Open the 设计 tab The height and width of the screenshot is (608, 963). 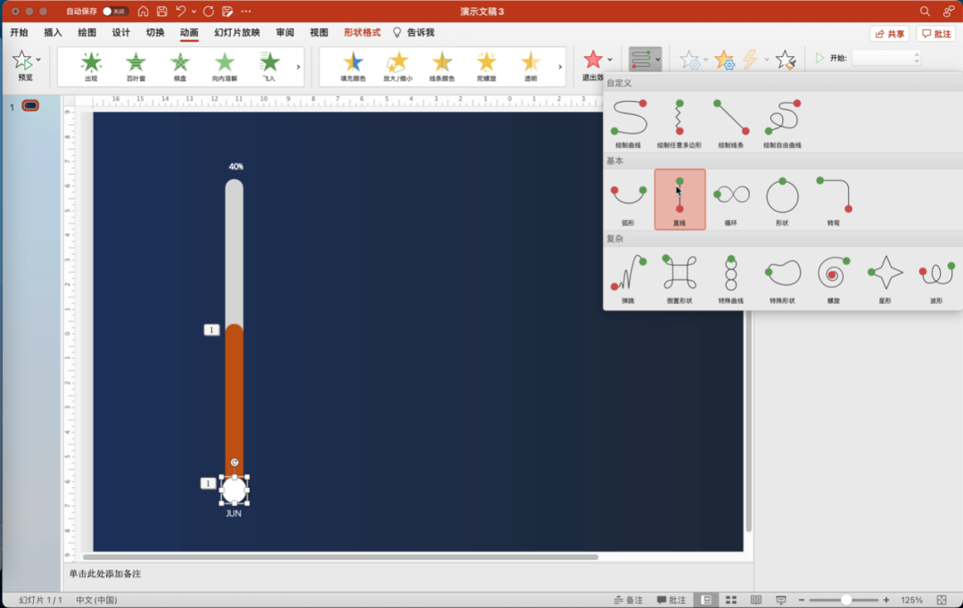click(x=121, y=33)
